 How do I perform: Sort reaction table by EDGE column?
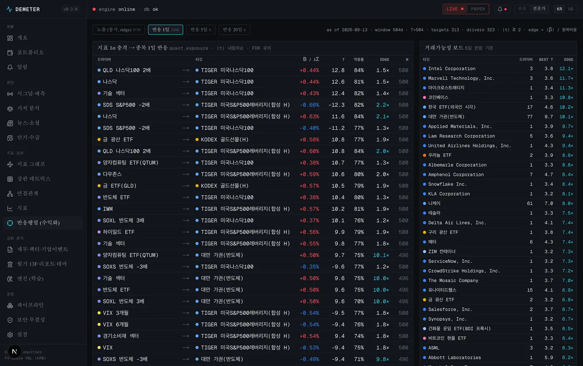point(384,59)
